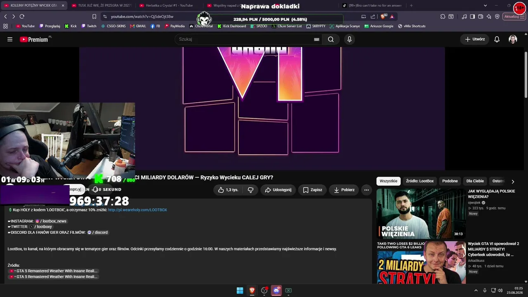Click the Udostępnij share button
The width and height of the screenshot is (528, 297).
278,190
